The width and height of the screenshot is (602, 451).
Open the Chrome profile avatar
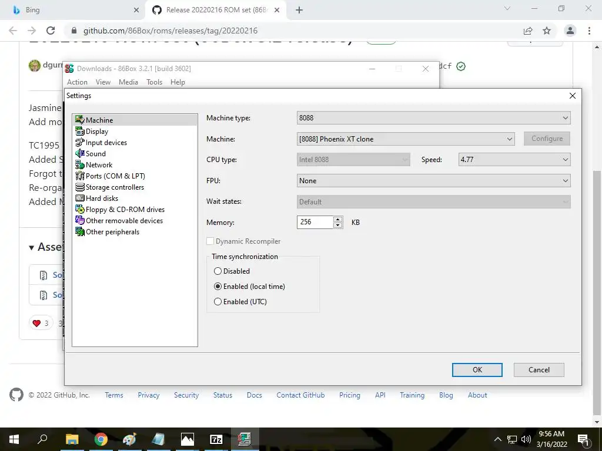pyautogui.click(x=570, y=31)
